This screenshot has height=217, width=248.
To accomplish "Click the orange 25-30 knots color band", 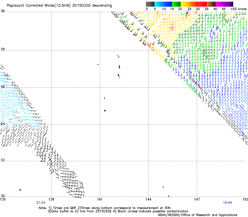I will [x=194, y=4].
